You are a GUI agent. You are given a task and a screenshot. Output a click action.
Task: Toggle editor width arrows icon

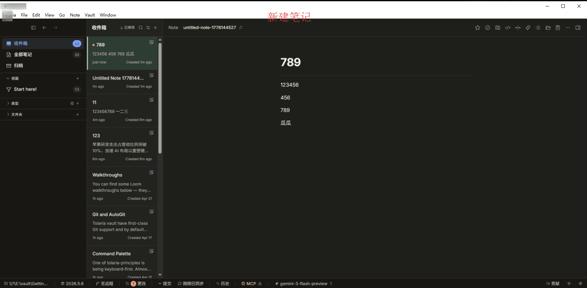point(518,28)
